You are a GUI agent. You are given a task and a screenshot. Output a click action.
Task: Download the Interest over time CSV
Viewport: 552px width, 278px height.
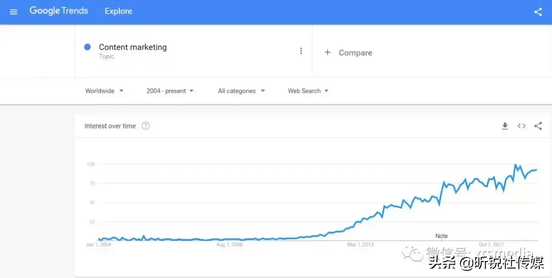(505, 126)
